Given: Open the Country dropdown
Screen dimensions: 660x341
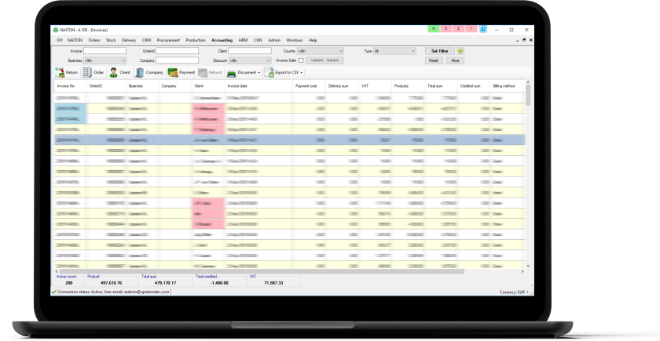Looking at the screenshot, I should [321, 51].
